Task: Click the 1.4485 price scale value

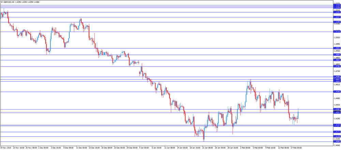Action: tap(337, 98)
